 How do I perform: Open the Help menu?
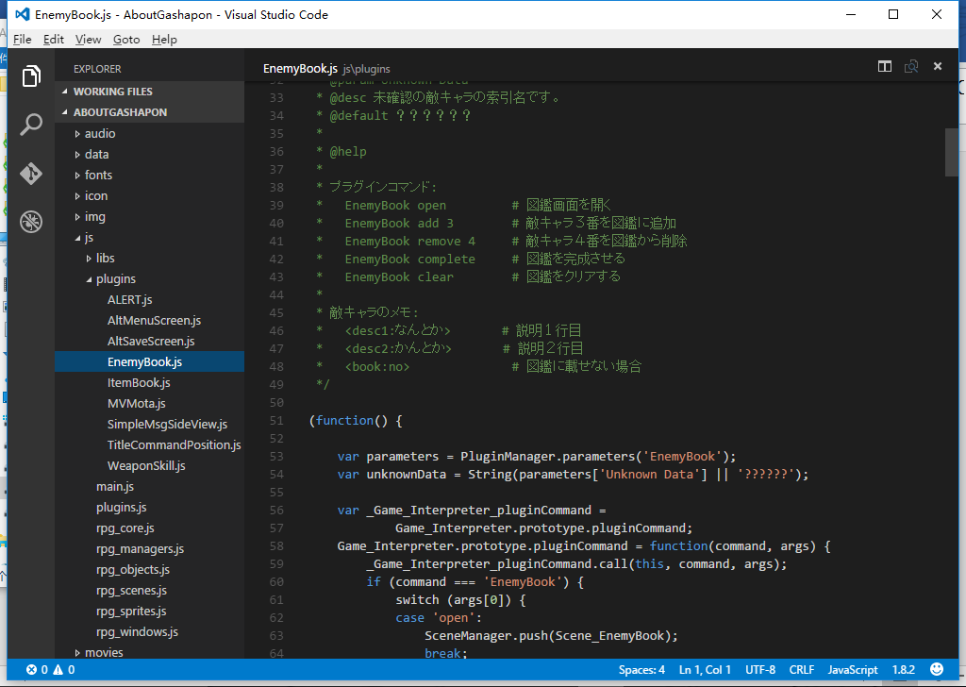(164, 40)
